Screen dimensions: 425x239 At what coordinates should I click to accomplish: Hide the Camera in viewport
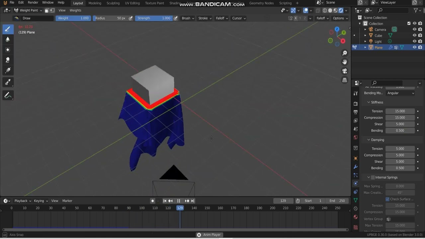414,30
